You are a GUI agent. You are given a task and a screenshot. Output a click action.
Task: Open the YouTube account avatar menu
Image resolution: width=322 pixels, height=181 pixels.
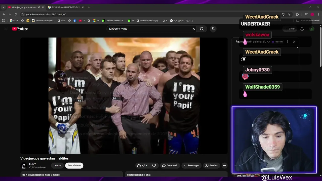312,29
